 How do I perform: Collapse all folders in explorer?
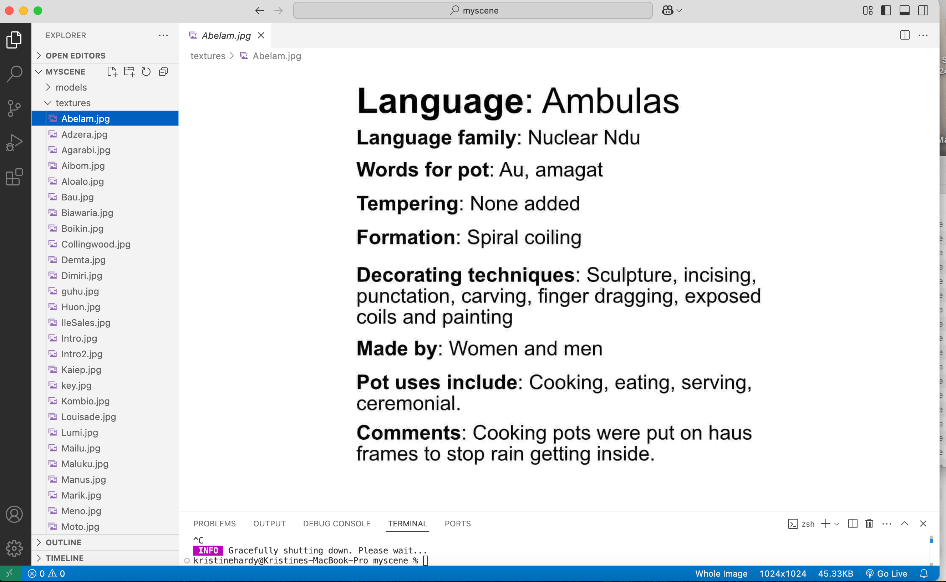click(163, 72)
